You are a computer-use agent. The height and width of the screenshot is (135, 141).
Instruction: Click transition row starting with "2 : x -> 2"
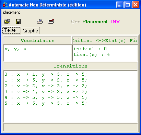[46, 86]
